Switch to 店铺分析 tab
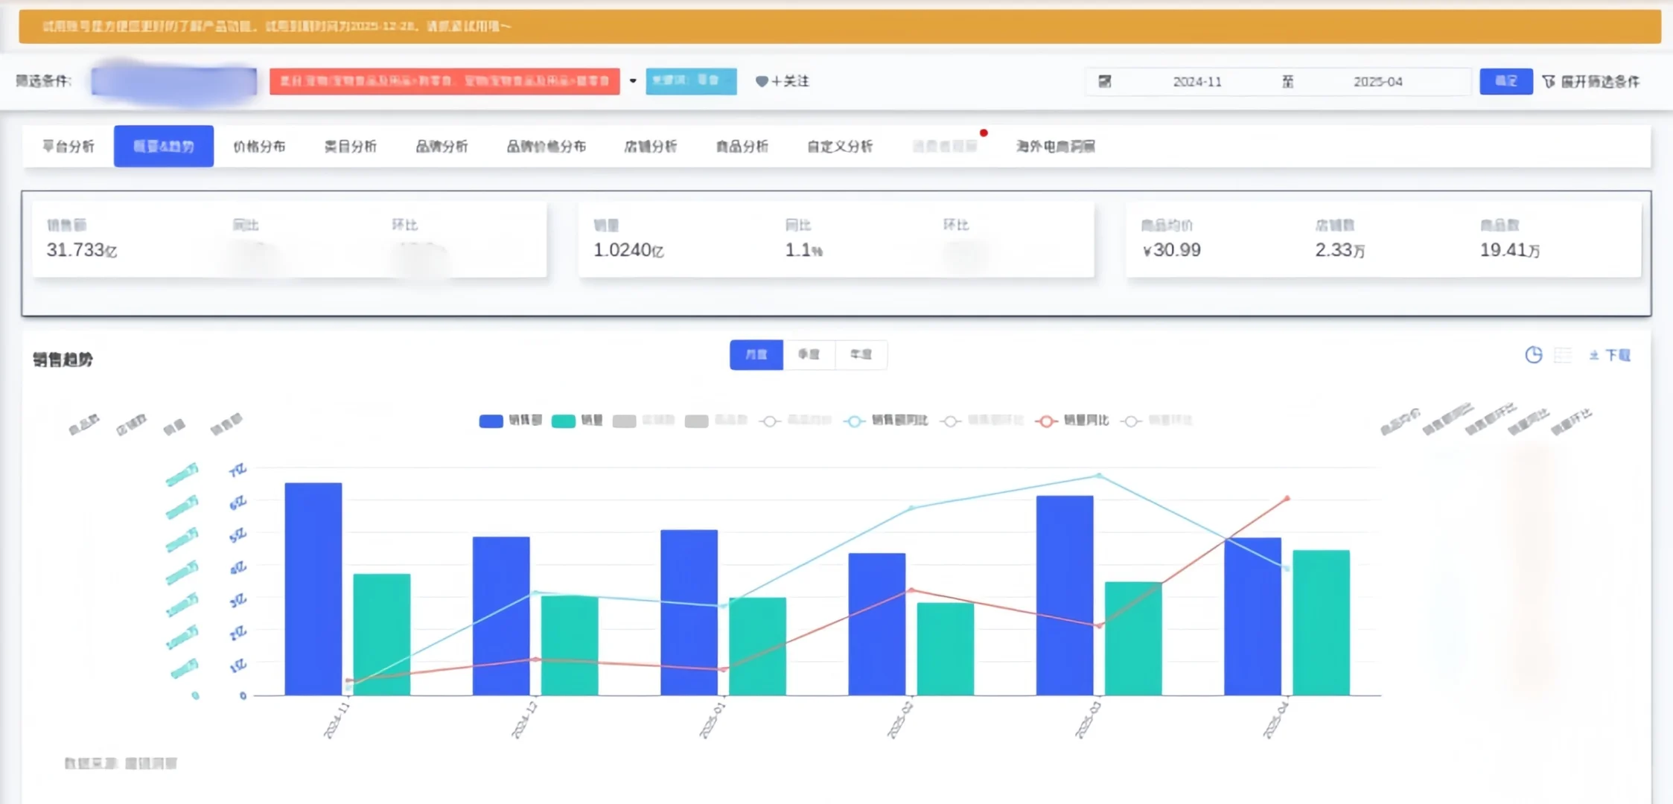This screenshot has width=1673, height=804. click(651, 146)
